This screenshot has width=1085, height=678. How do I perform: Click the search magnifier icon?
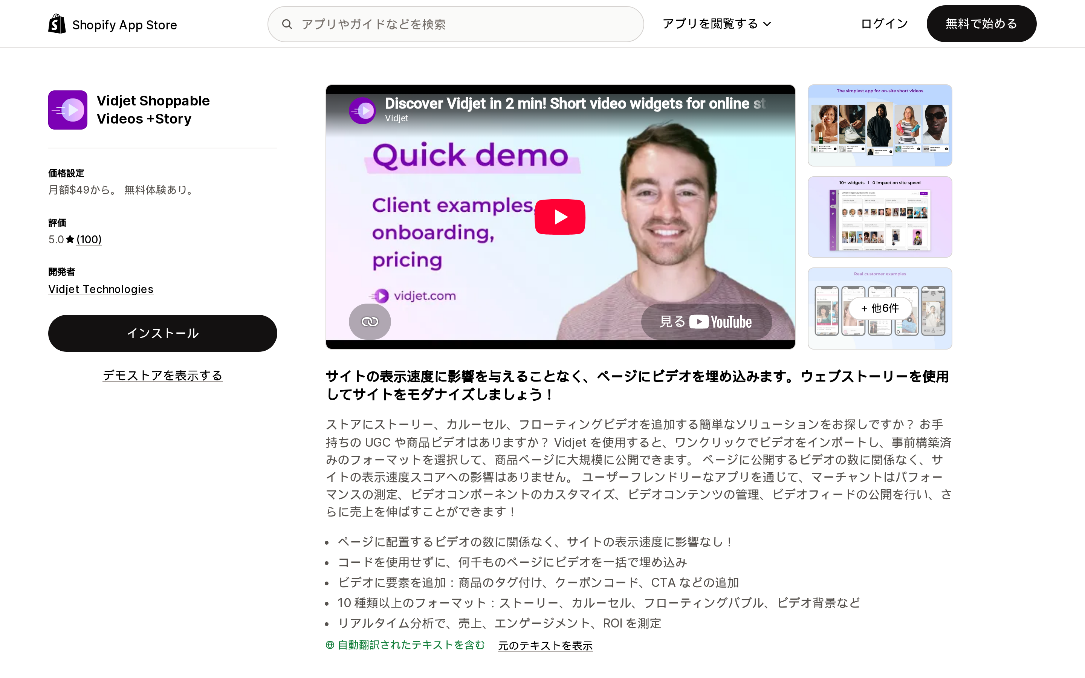click(x=287, y=24)
